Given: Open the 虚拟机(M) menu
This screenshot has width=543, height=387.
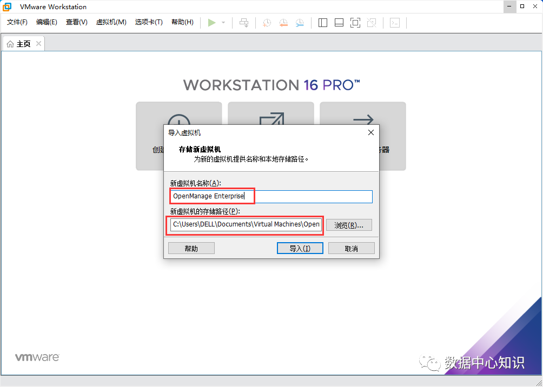Looking at the screenshot, I should (111, 22).
